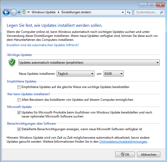The image size is (167, 162).
Task: Tick Allen Benutzern das Installieren checkbox
Action: click(x=19, y=100)
